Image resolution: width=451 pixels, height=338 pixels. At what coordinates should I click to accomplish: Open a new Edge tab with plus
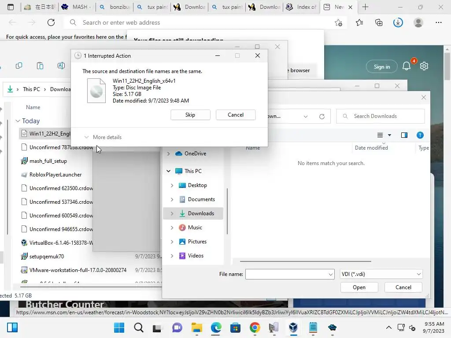tap(365, 7)
